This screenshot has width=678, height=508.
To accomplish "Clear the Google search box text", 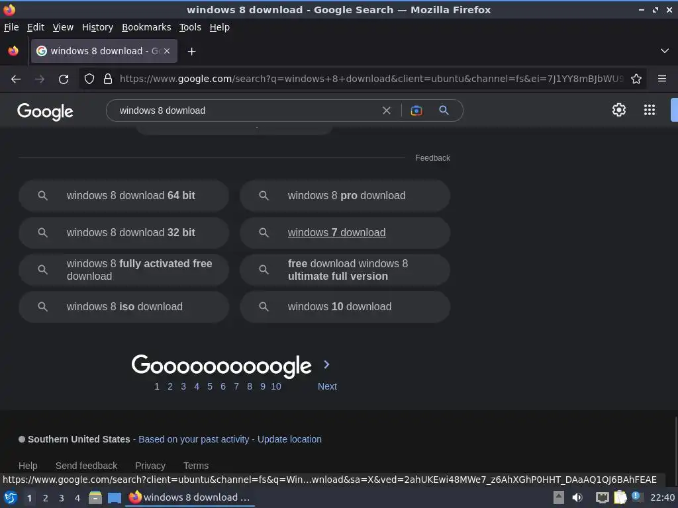I will (x=387, y=110).
